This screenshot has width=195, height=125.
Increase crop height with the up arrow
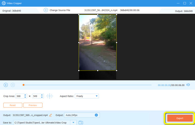(x=42, y=95)
